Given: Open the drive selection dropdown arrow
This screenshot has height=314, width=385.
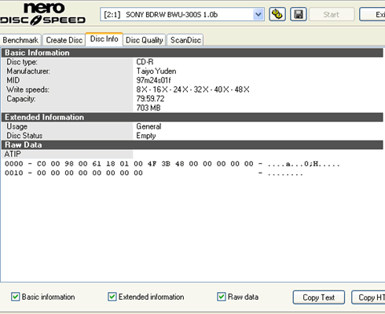Looking at the screenshot, I should click(x=258, y=14).
